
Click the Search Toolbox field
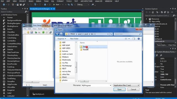click(12, 12)
